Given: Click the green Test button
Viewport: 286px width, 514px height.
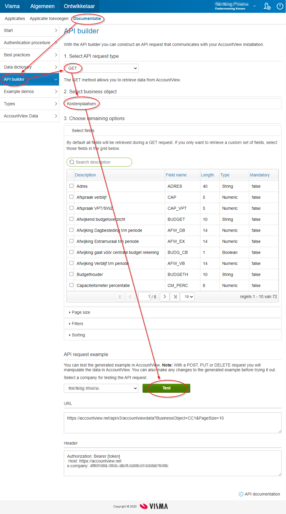Looking at the screenshot, I should [x=166, y=388].
